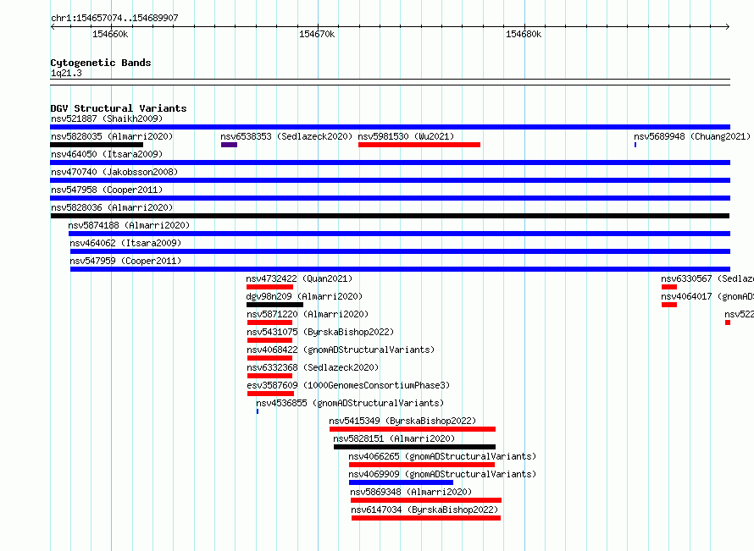
Task: Click the red bar under nsv4732422
Action: (269, 287)
